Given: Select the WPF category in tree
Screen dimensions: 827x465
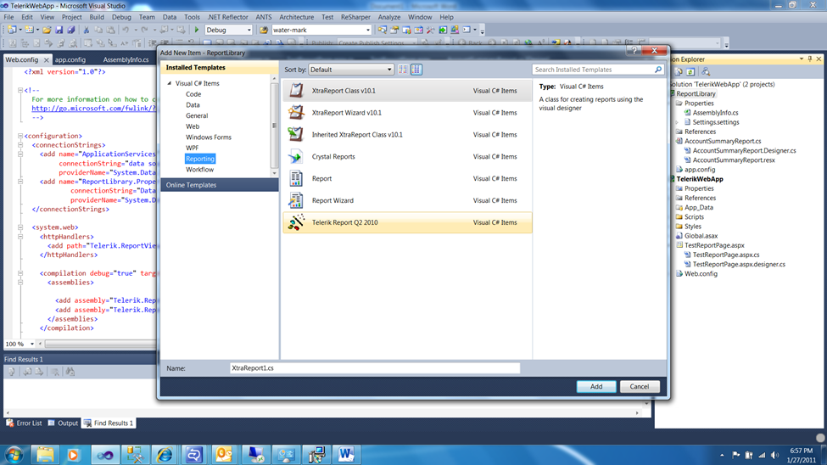Looking at the screenshot, I should coord(192,148).
